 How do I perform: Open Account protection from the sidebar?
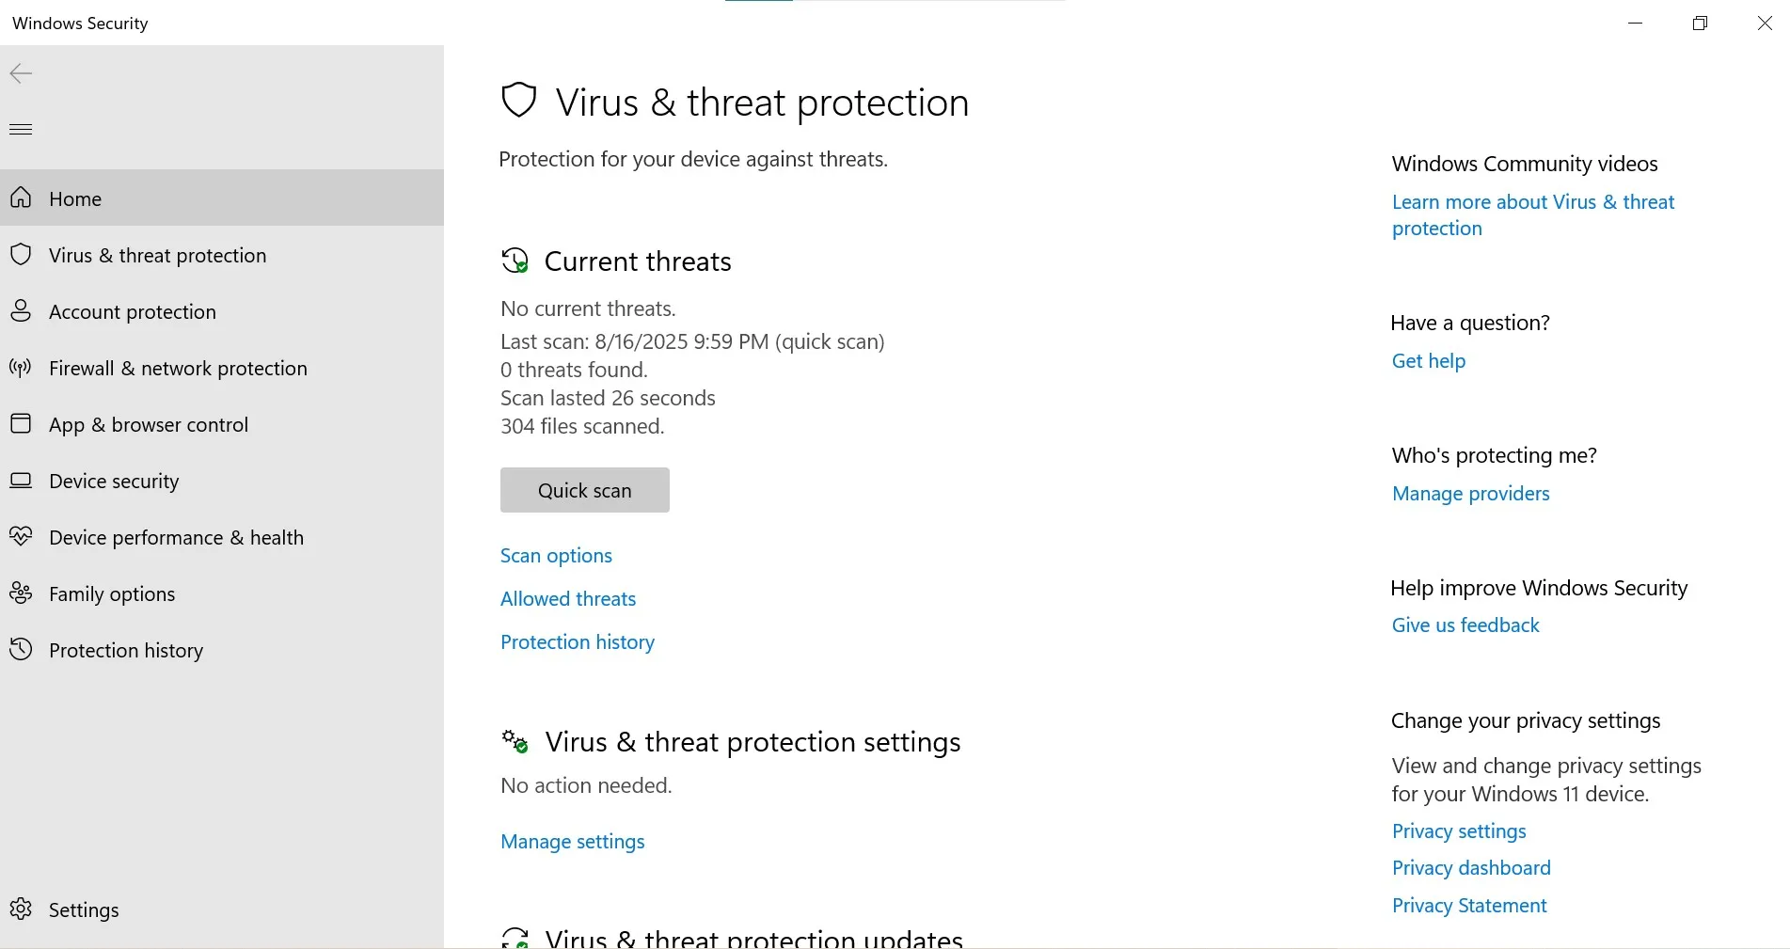132,311
